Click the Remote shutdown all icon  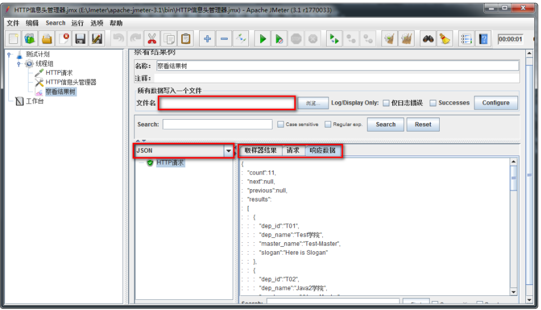368,39
